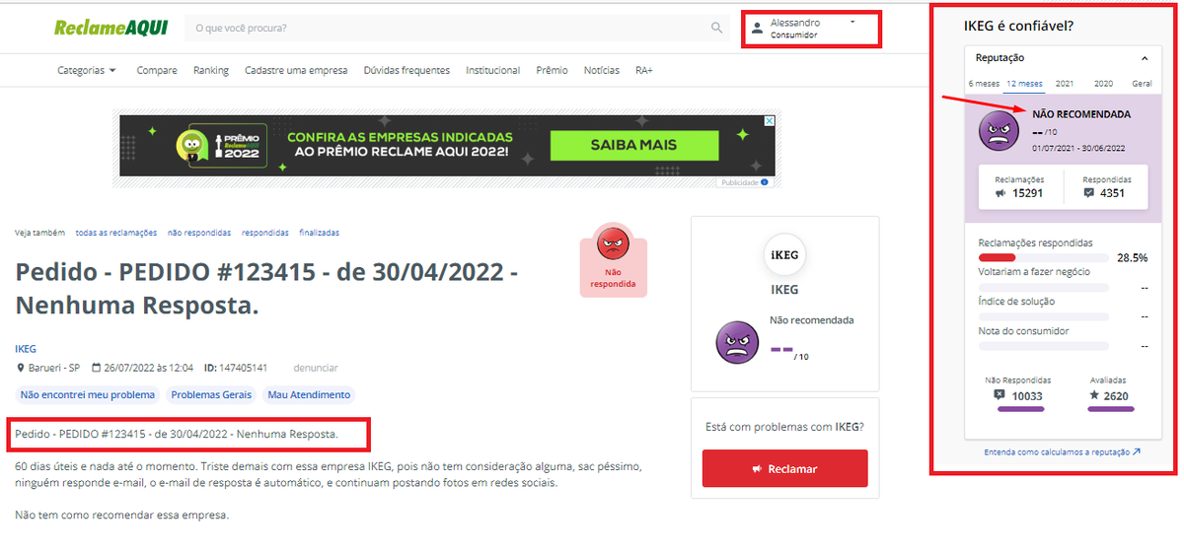1184x552 pixels.
Task: Open the RA+ menu item
Action: 644,70
